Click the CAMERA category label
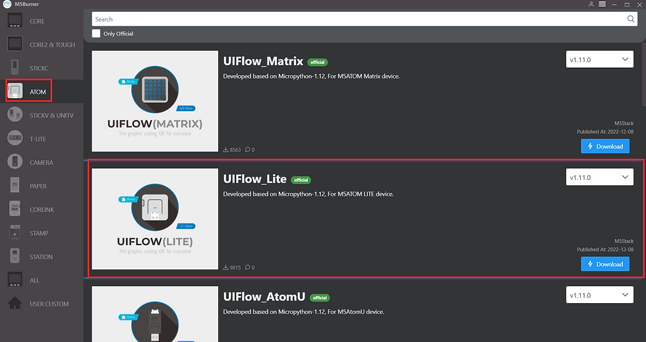The width and height of the screenshot is (646, 342). [41, 163]
